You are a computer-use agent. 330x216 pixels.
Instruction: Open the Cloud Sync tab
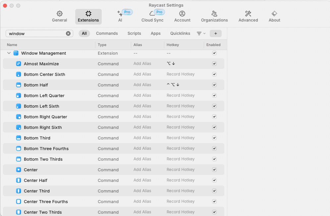coord(152,17)
